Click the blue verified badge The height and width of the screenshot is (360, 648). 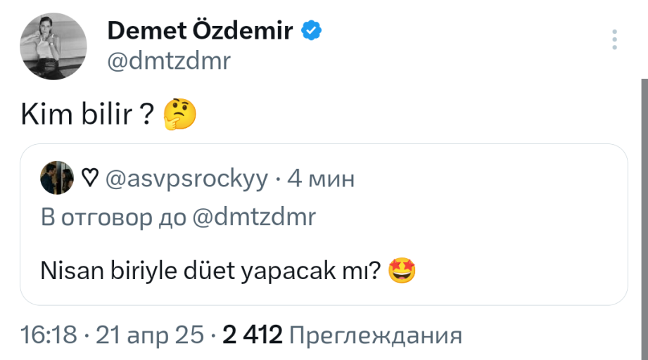[312, 30]
